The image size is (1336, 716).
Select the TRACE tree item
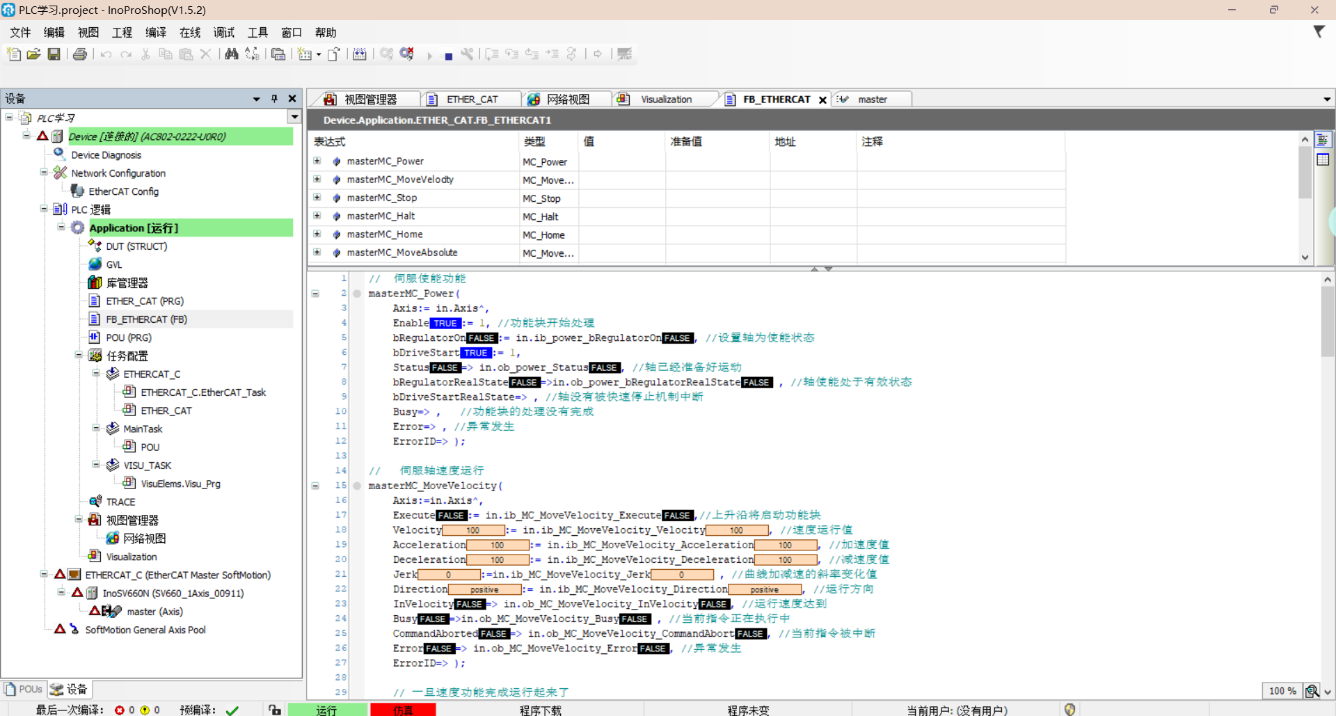click(120, 502)
